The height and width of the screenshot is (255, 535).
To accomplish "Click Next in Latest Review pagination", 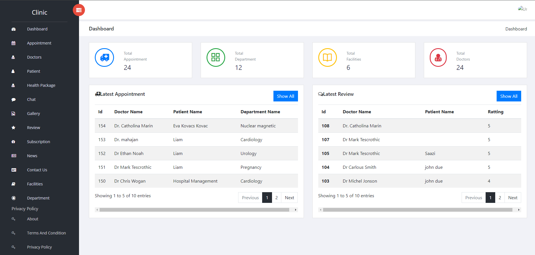I will (x=513, y=198).
